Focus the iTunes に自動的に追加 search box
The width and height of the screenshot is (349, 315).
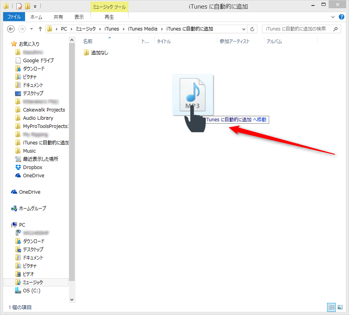click(302, 29)
